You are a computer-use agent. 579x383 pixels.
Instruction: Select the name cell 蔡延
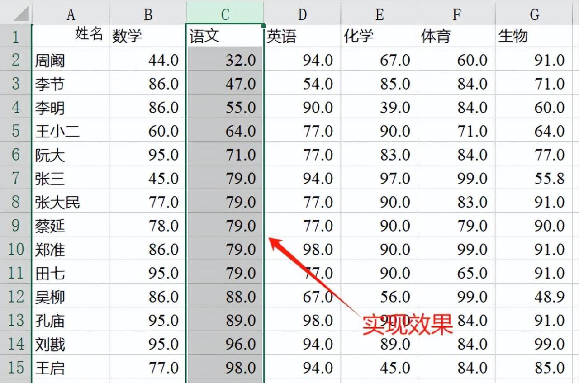point(70,225)
